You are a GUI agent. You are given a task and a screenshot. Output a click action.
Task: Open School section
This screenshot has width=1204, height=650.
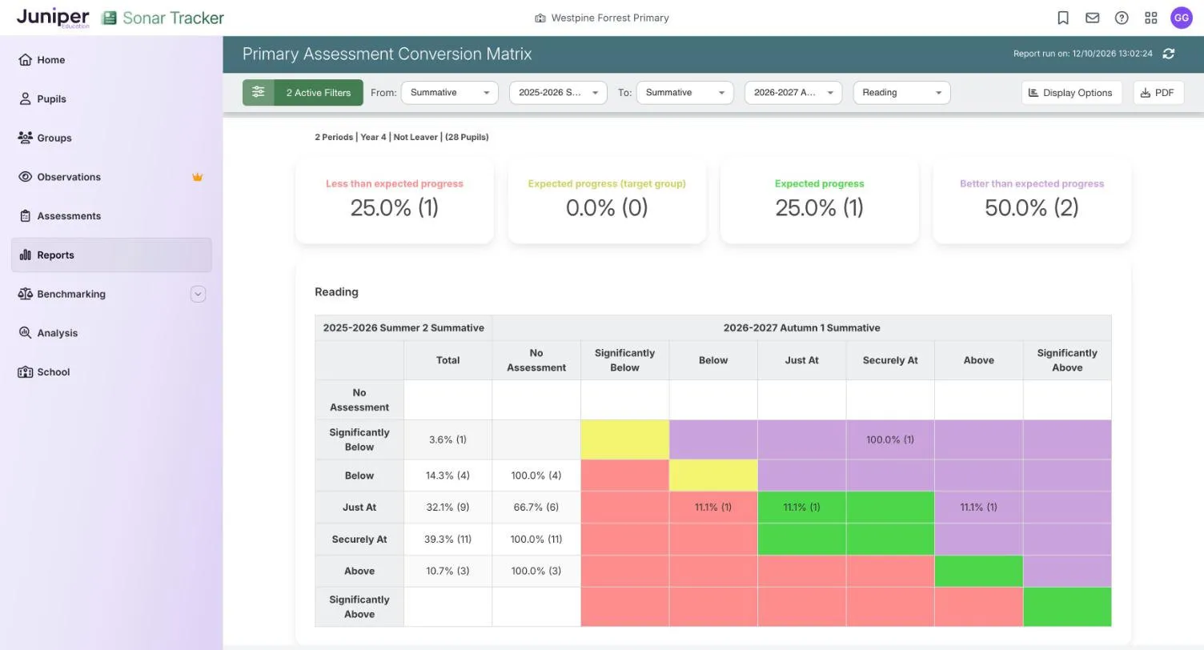(111, 372)
